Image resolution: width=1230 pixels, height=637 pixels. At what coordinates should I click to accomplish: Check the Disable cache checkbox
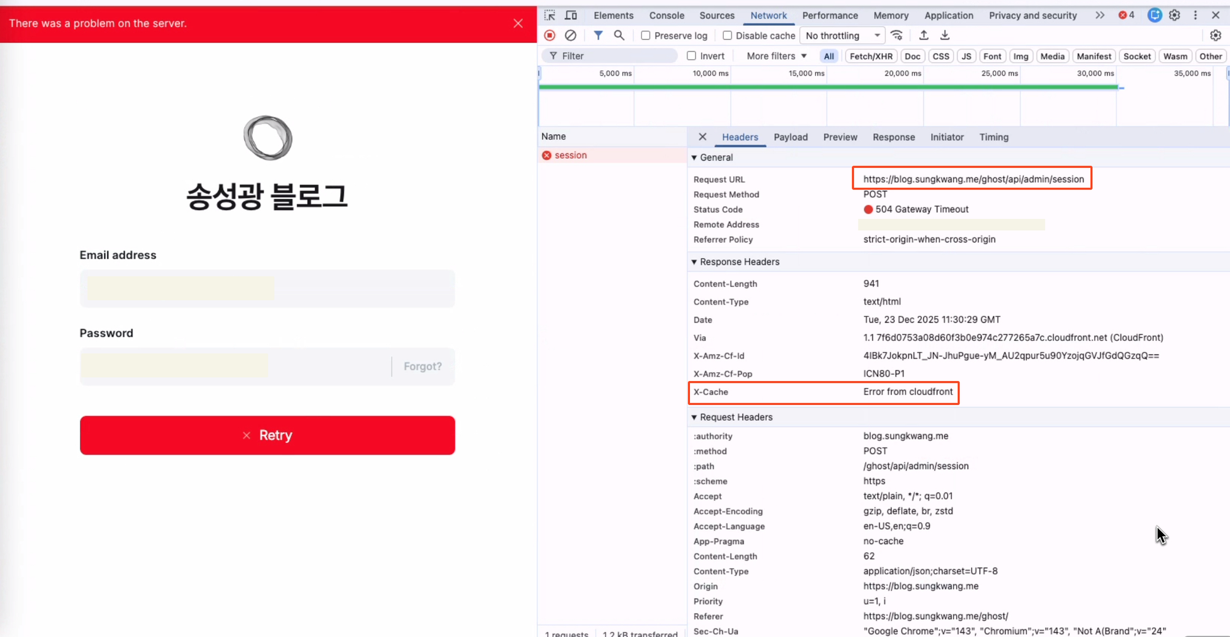728,36
